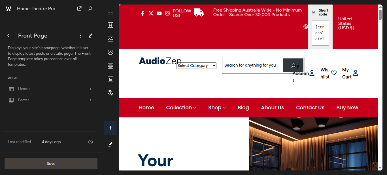Viewport: 387px width, 175px height.
Task: Open the United States (USD $) currency selector
Action: tap(346, 23)
